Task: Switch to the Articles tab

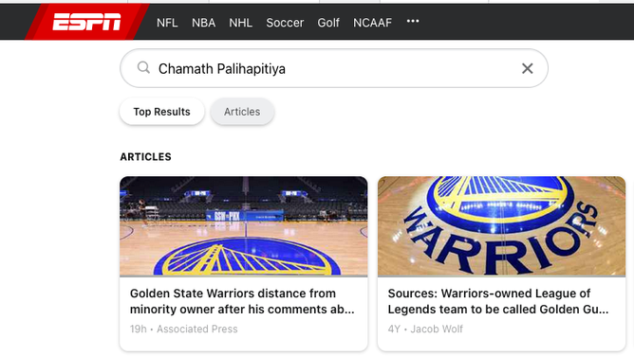Action: [242, 112]
